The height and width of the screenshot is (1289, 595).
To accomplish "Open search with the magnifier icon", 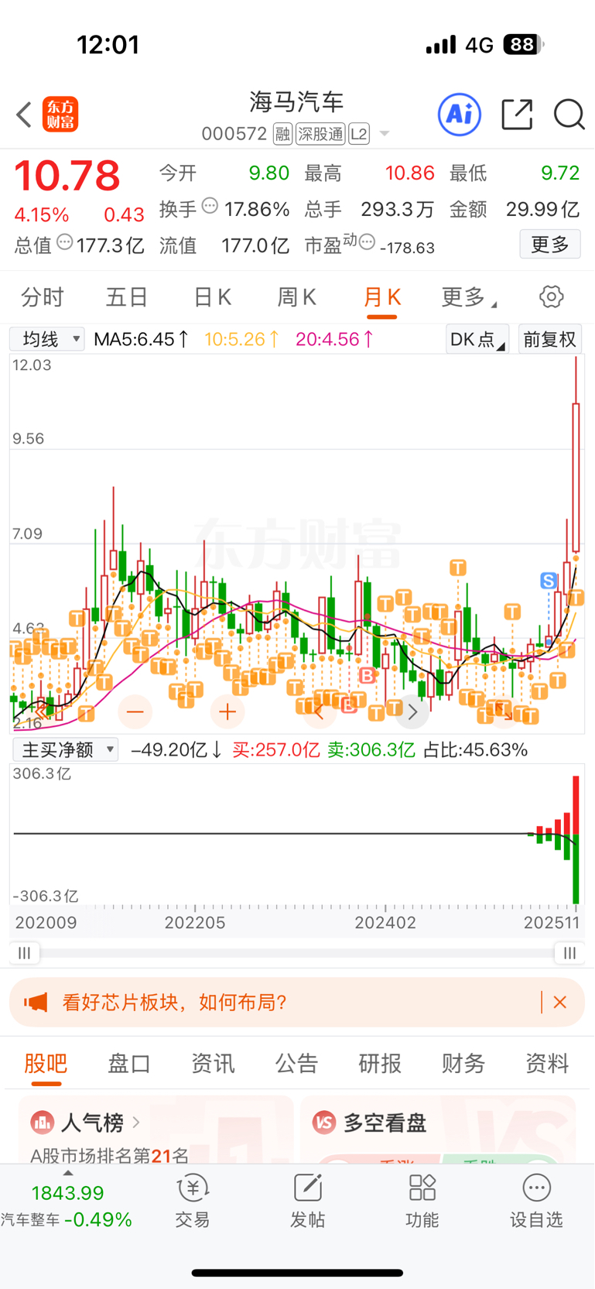I will click(x=569, y=115).
